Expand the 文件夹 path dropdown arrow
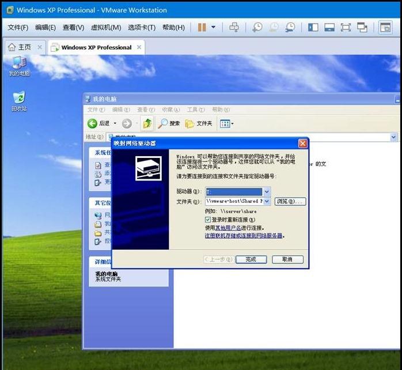The width and height of the screenshot is (402, 370). pyautogui.click(x=267, y=201)
